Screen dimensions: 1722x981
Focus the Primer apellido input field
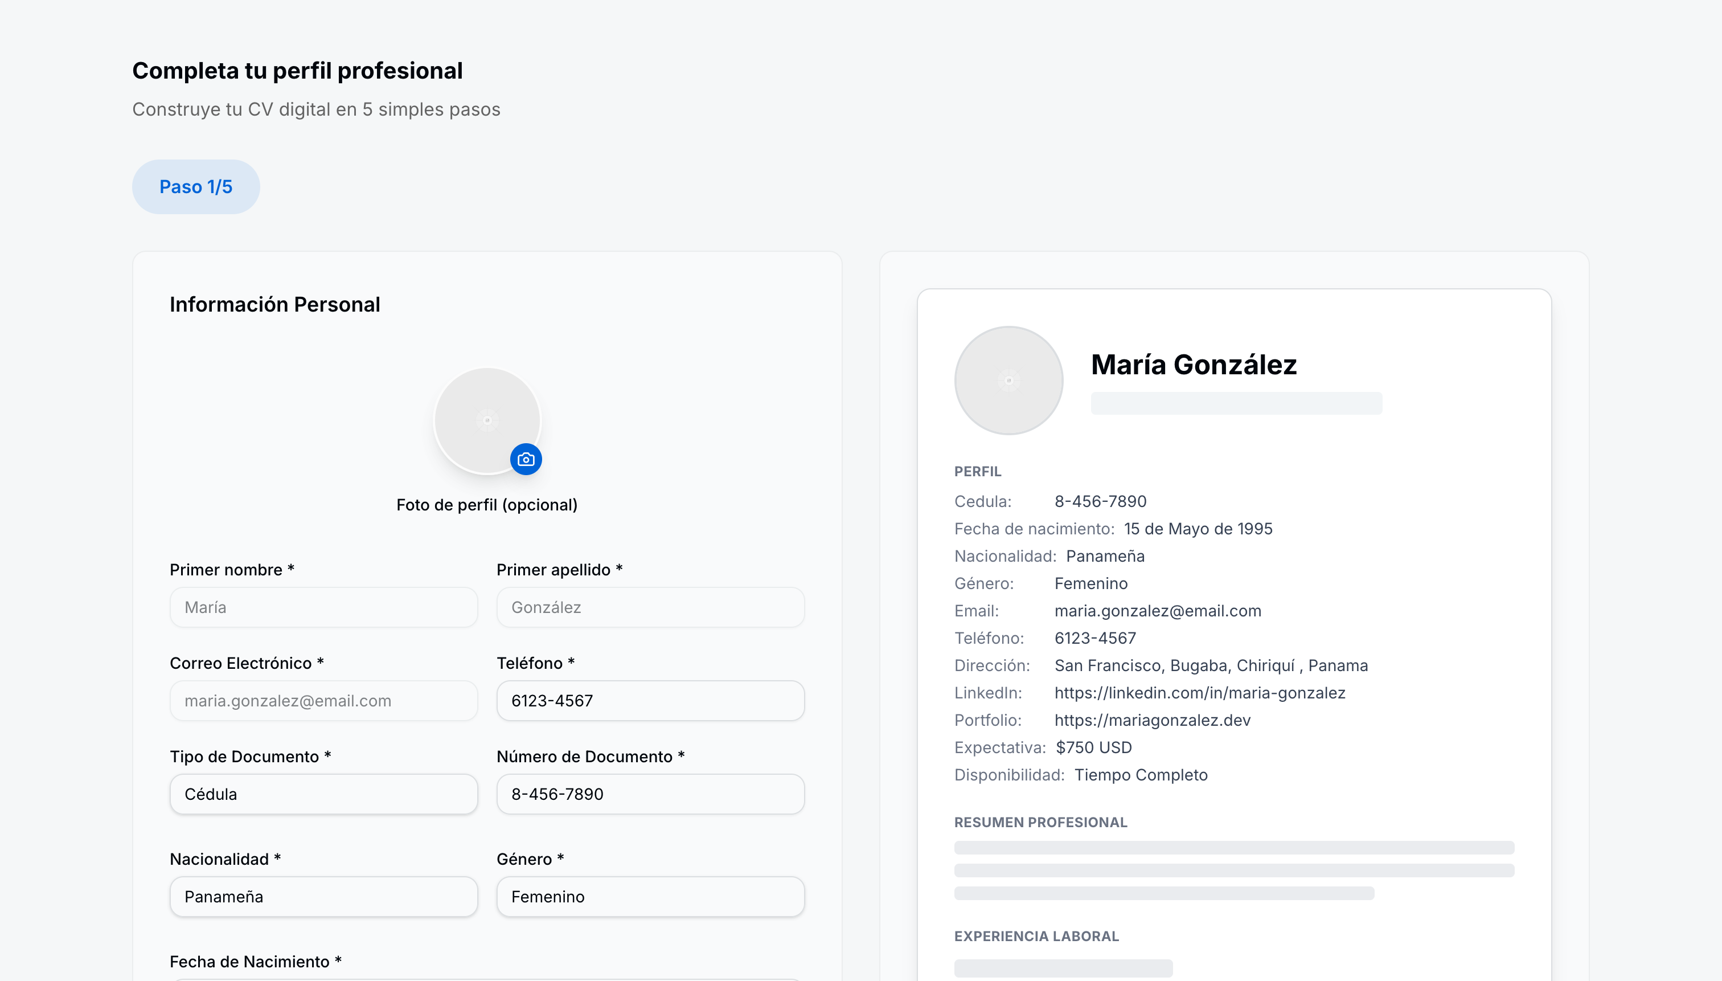(x=650, y=607)
